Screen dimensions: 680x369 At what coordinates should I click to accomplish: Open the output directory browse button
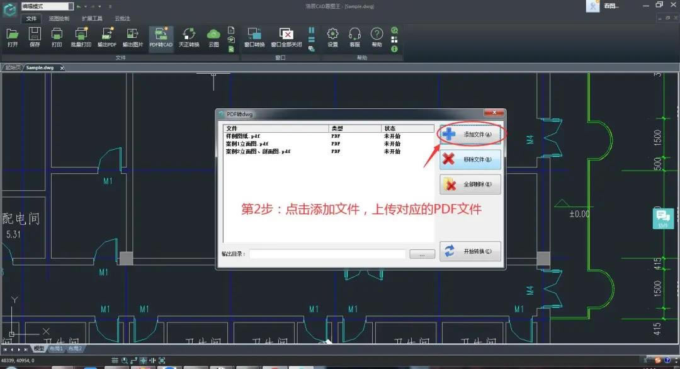coord(422,254)
